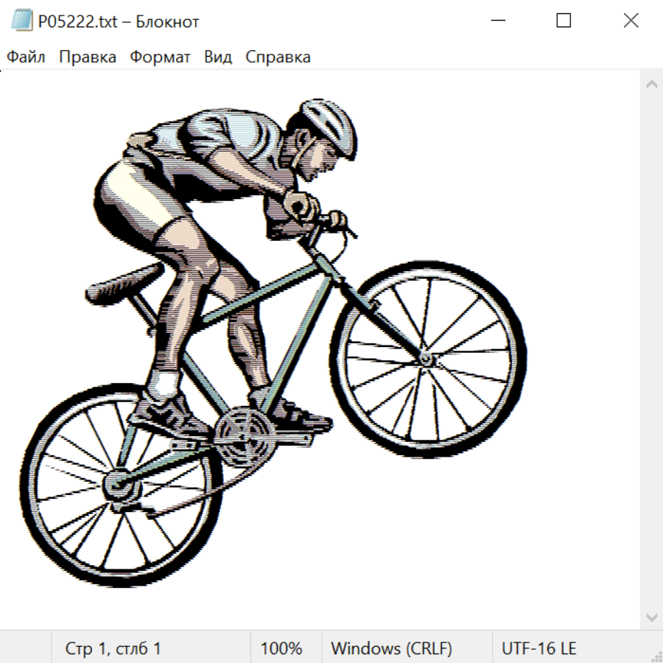Click the cyclist's helmet in the picture

click(x=329, y=124)
